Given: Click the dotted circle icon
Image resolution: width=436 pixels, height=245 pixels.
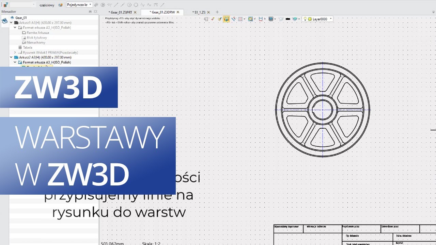Looking at the screenshot, I should 281,19.
